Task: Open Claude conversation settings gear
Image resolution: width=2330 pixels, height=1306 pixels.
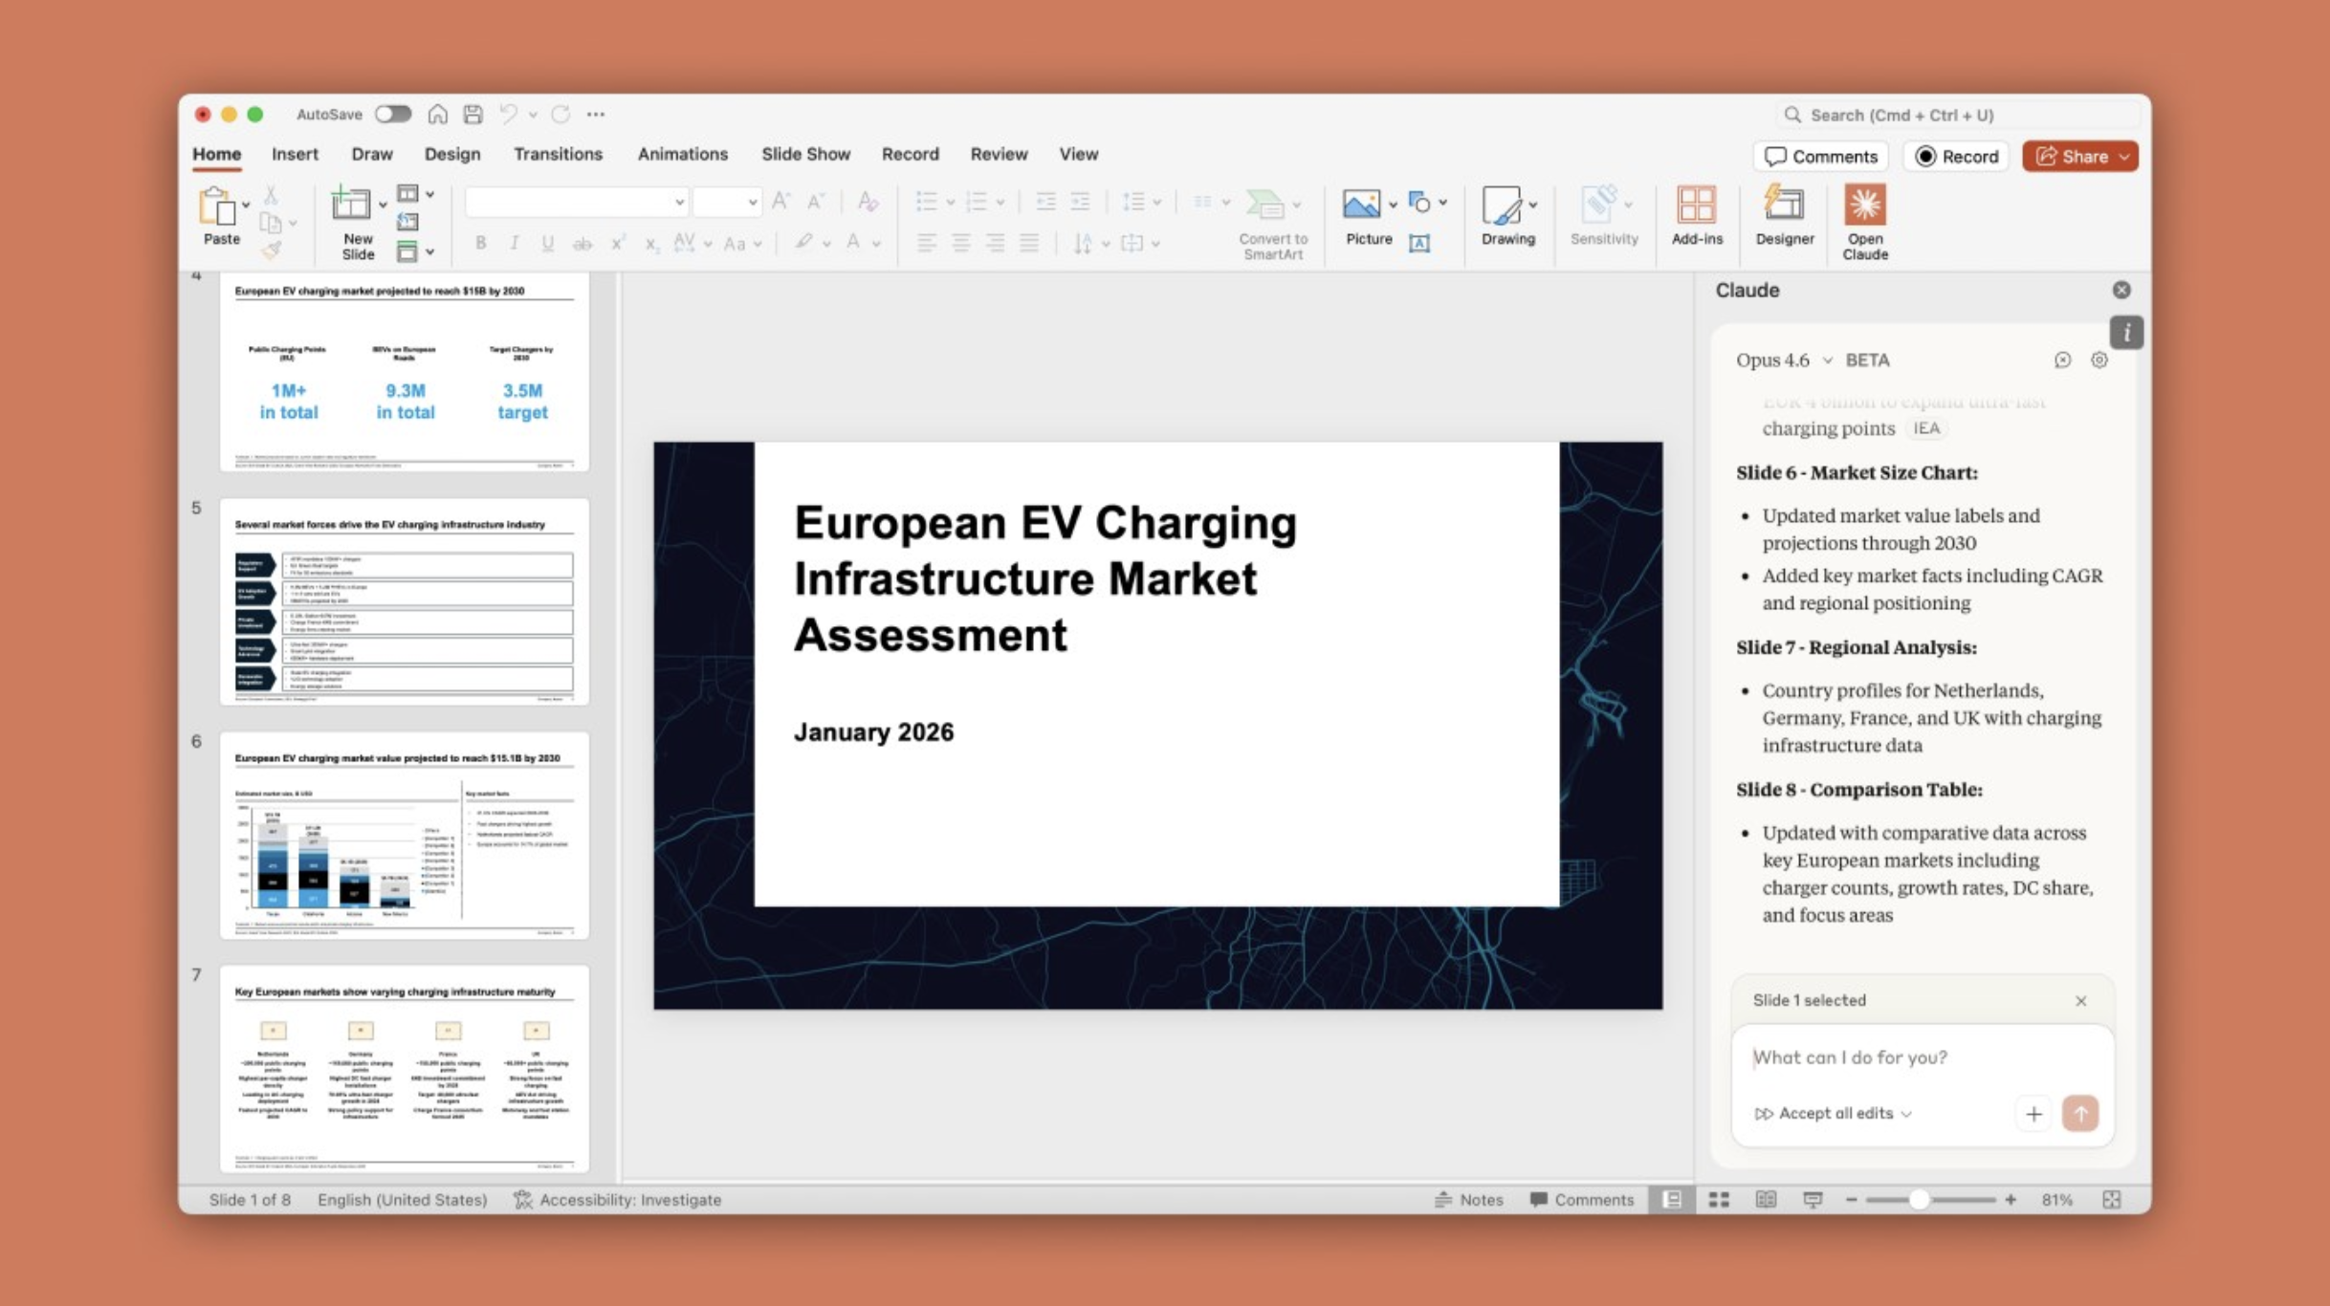Action: click(x=2099, y=360)
